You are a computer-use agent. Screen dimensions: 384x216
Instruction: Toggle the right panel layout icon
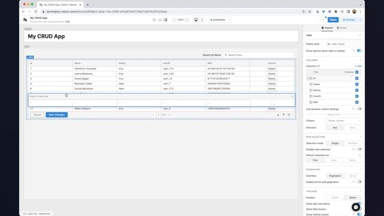166,20
